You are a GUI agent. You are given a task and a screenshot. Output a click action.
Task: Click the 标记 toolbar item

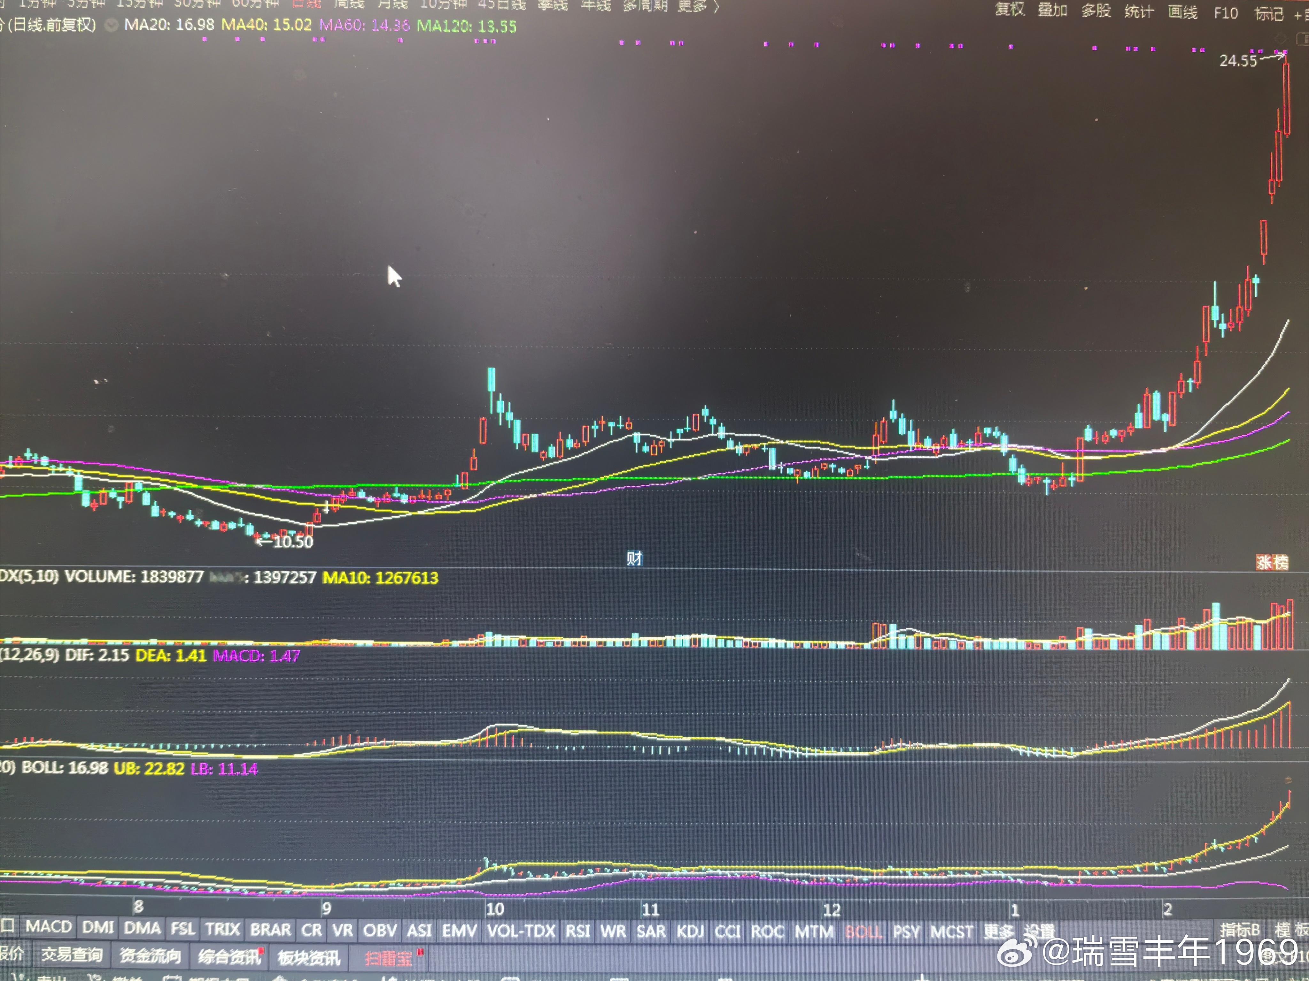pos(1269,14)
